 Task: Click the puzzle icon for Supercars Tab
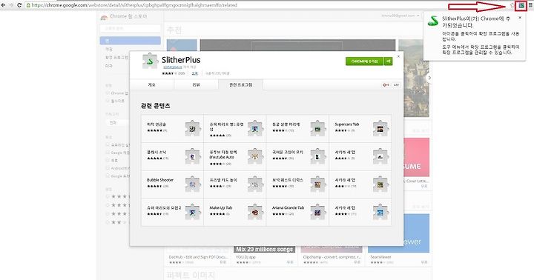coord(380,129)
